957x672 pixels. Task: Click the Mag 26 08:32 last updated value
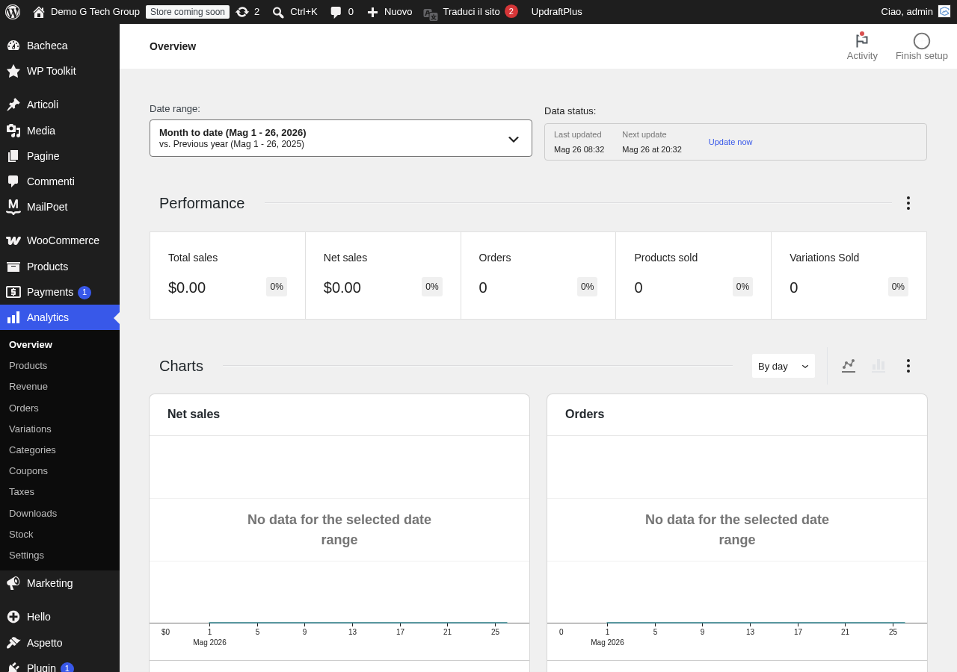tap(579, 149)
